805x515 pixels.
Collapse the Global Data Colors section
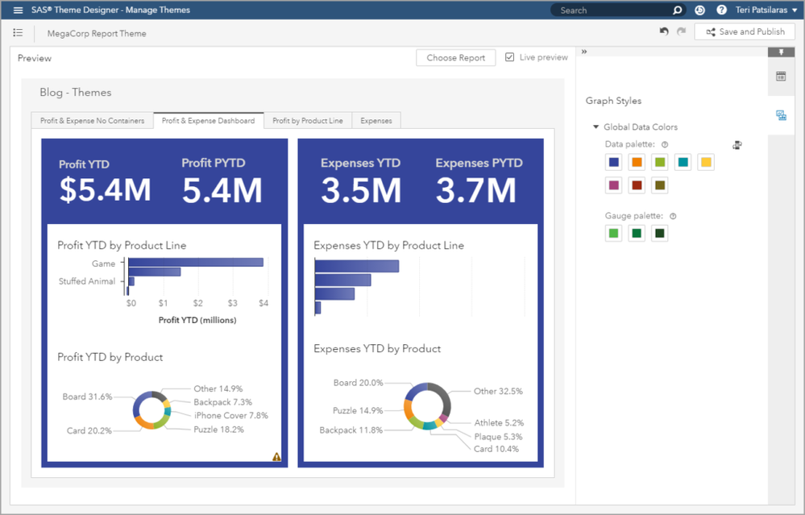click(595, 127)
